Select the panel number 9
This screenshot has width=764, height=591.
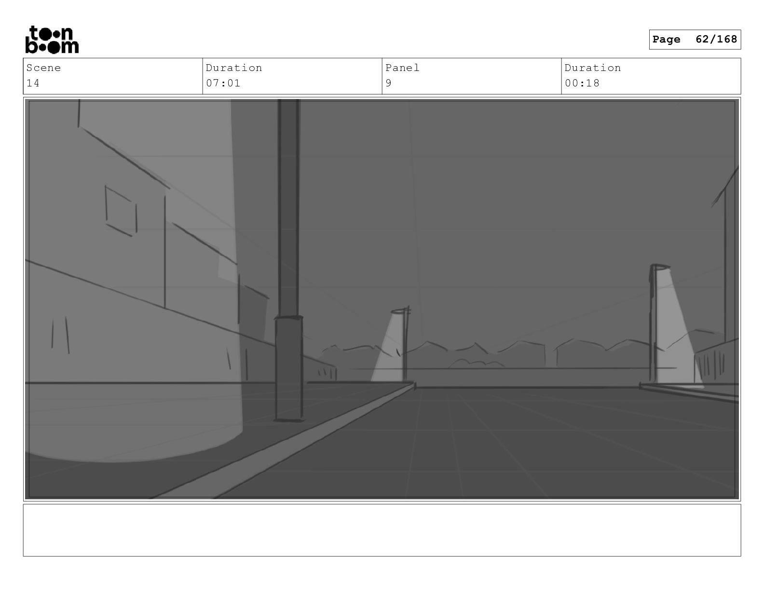388,83
